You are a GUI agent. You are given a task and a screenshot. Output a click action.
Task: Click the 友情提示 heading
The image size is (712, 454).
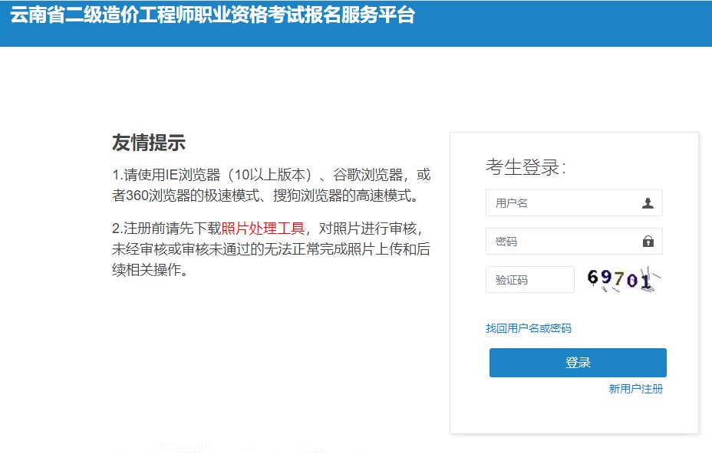pos(149,143)
